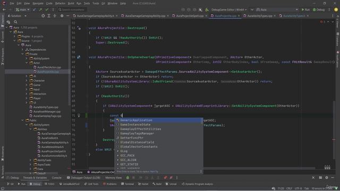The width and height of the screenshot is (340, 191).
Task: Click the navigate back arrow
Action: pyautogui.click(x=4, y=10)
